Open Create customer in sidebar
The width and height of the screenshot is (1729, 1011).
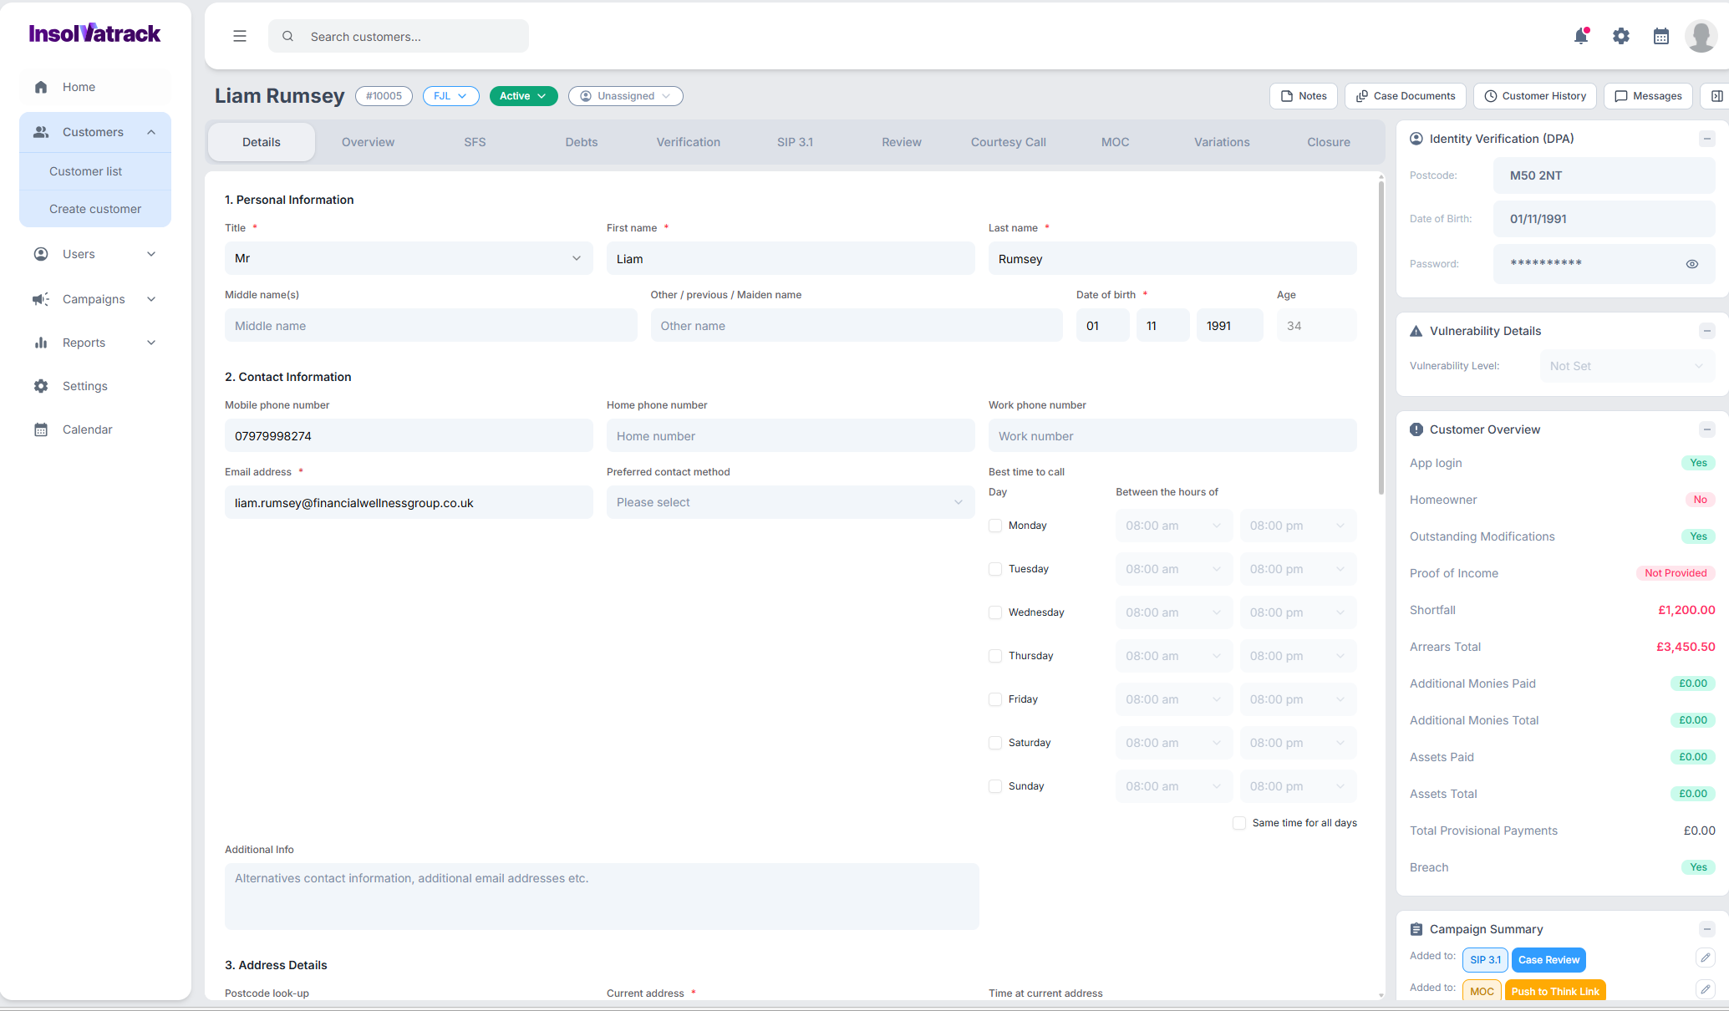click(95, 209)
